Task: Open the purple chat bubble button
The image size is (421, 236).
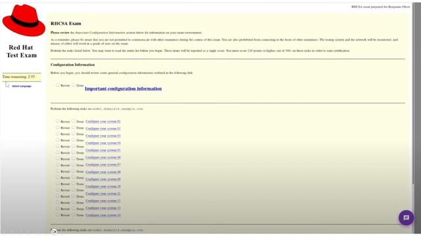Action: click(x=406, y=218)
